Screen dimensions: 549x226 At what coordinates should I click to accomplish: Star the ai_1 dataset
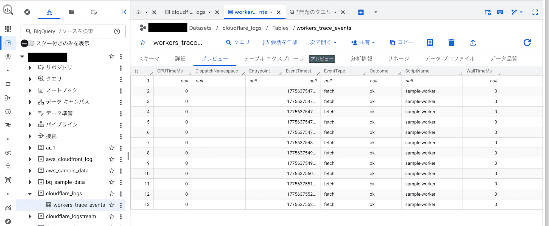[x=112, y=148]
